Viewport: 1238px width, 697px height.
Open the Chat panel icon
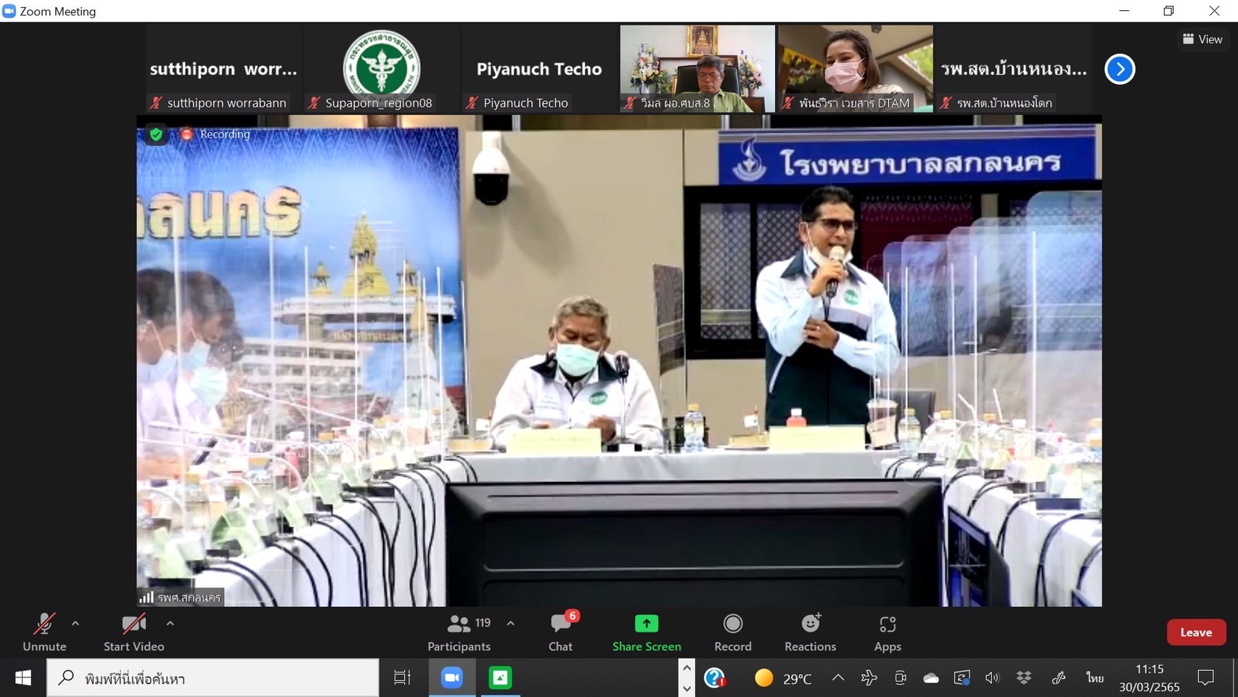560,625
